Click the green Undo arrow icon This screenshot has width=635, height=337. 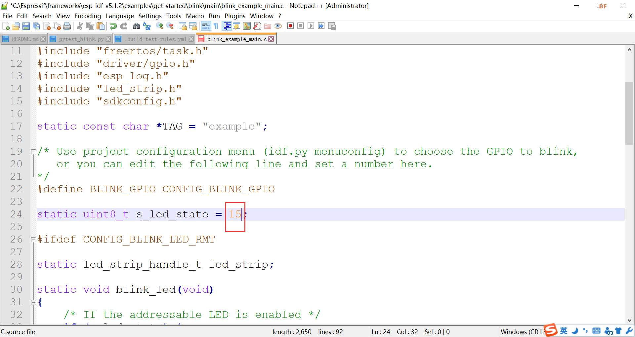[113, 26]
